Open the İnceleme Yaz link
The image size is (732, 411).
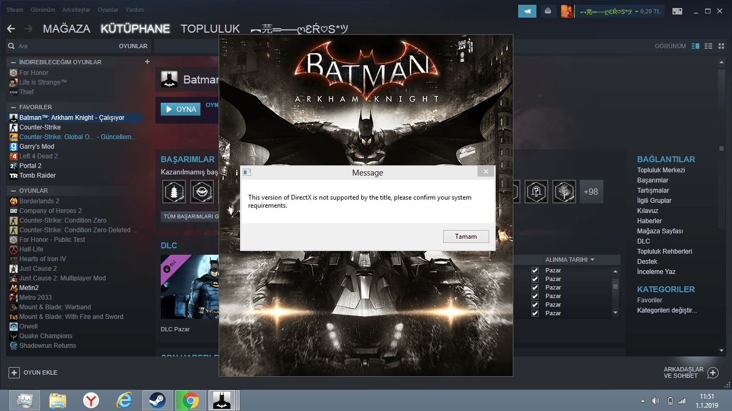coord(656,272)
